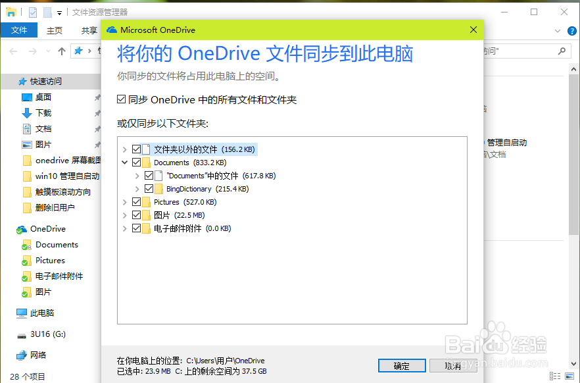Click the 3U16 (G:) drive icon
Screen dimensions: 580x383
pos(22,336)
